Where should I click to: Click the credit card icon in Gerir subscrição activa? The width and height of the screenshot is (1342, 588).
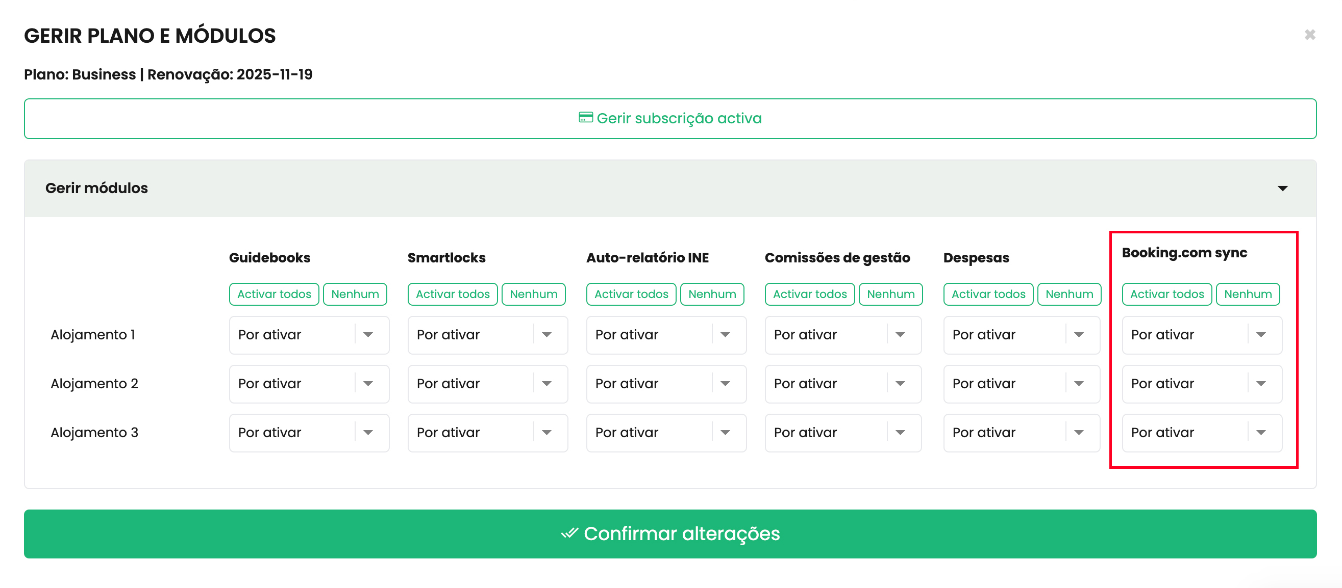click(586, 118)
